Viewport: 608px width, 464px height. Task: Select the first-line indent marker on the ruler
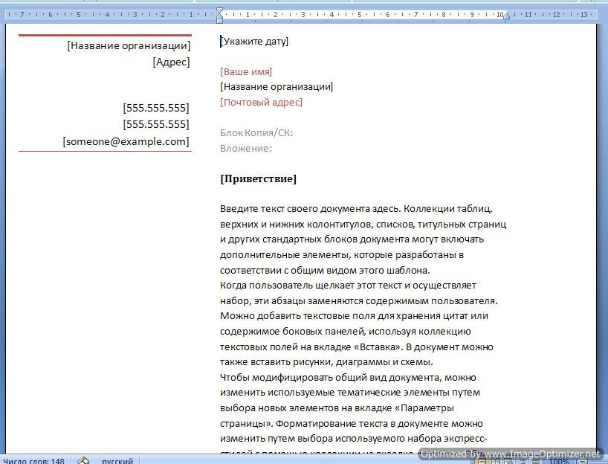click(x=219, y=10)
